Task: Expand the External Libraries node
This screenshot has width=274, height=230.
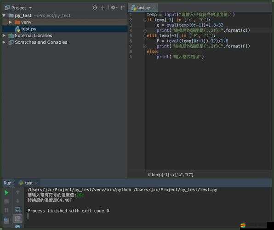Action: pos(4,35)
